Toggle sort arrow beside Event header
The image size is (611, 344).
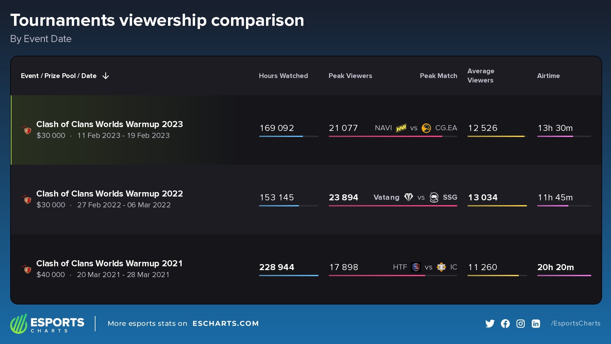click(106, 76)
